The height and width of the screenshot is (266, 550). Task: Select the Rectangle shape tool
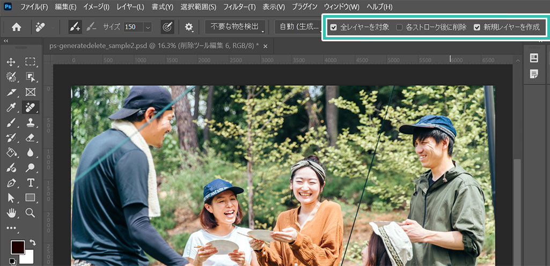[x=30, y=198]
